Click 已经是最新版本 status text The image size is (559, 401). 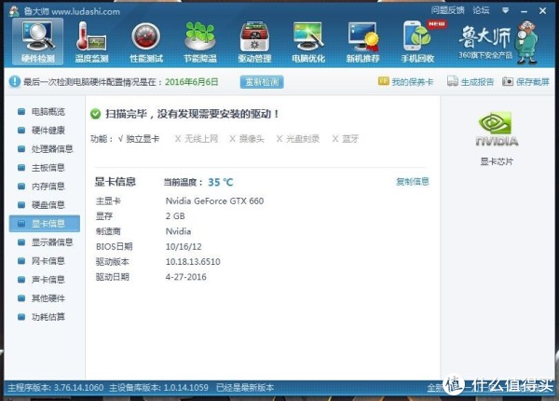point(245,387)
